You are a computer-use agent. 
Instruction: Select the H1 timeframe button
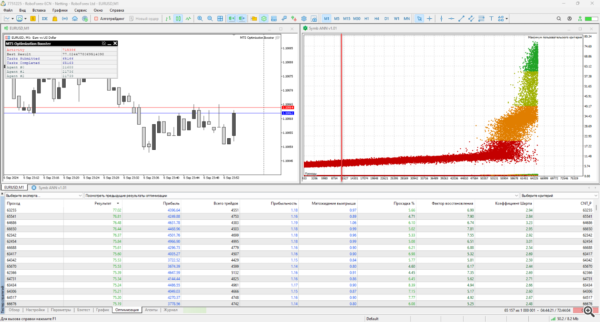tap(366, 18)
